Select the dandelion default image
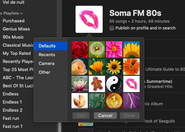 pyautogui.click(x=97, y=49)
